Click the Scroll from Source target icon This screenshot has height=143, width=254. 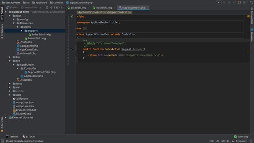(x=47, y=8)
